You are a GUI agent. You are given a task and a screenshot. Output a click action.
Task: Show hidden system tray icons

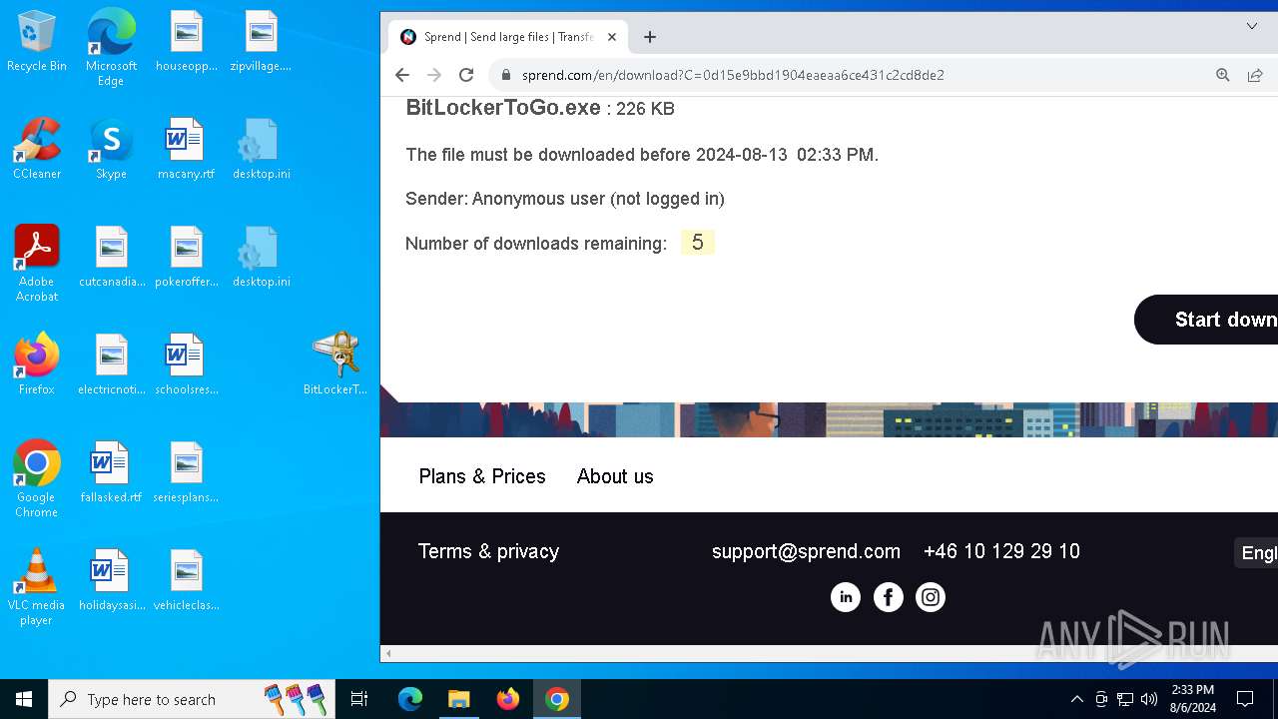[x=1076, y=699]
